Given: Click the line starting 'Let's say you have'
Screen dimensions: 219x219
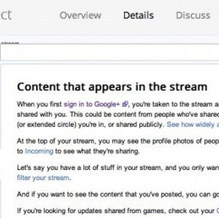Looking at the screenshot, I should point(118,168).
